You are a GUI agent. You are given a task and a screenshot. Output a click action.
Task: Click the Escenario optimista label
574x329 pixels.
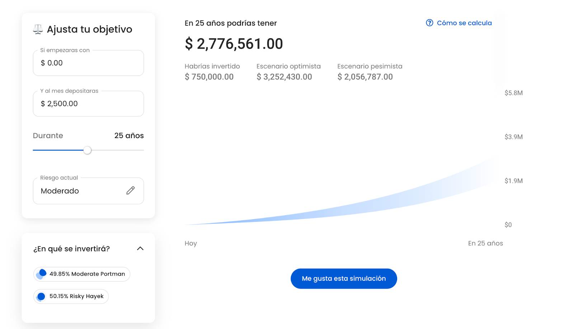288,66
